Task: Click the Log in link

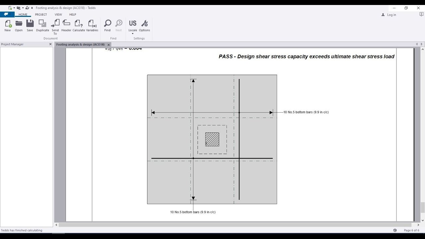Action: (391, 15)
